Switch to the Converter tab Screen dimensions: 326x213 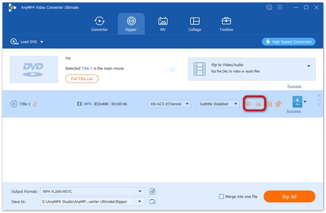(x=99, y=24)
